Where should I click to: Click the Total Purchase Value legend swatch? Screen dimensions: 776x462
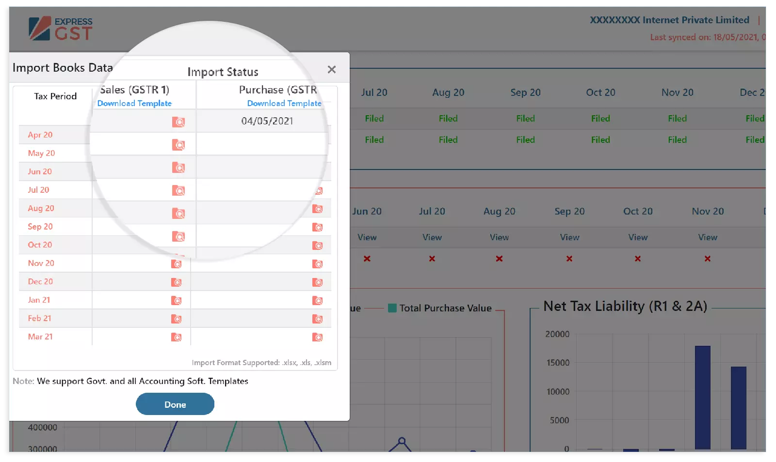pos(392,308)
